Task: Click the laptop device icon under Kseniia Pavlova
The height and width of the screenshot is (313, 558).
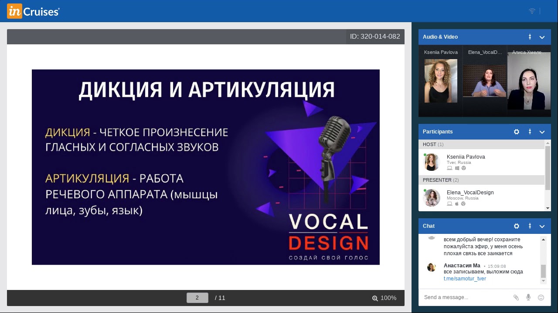Action: point(449,168)
